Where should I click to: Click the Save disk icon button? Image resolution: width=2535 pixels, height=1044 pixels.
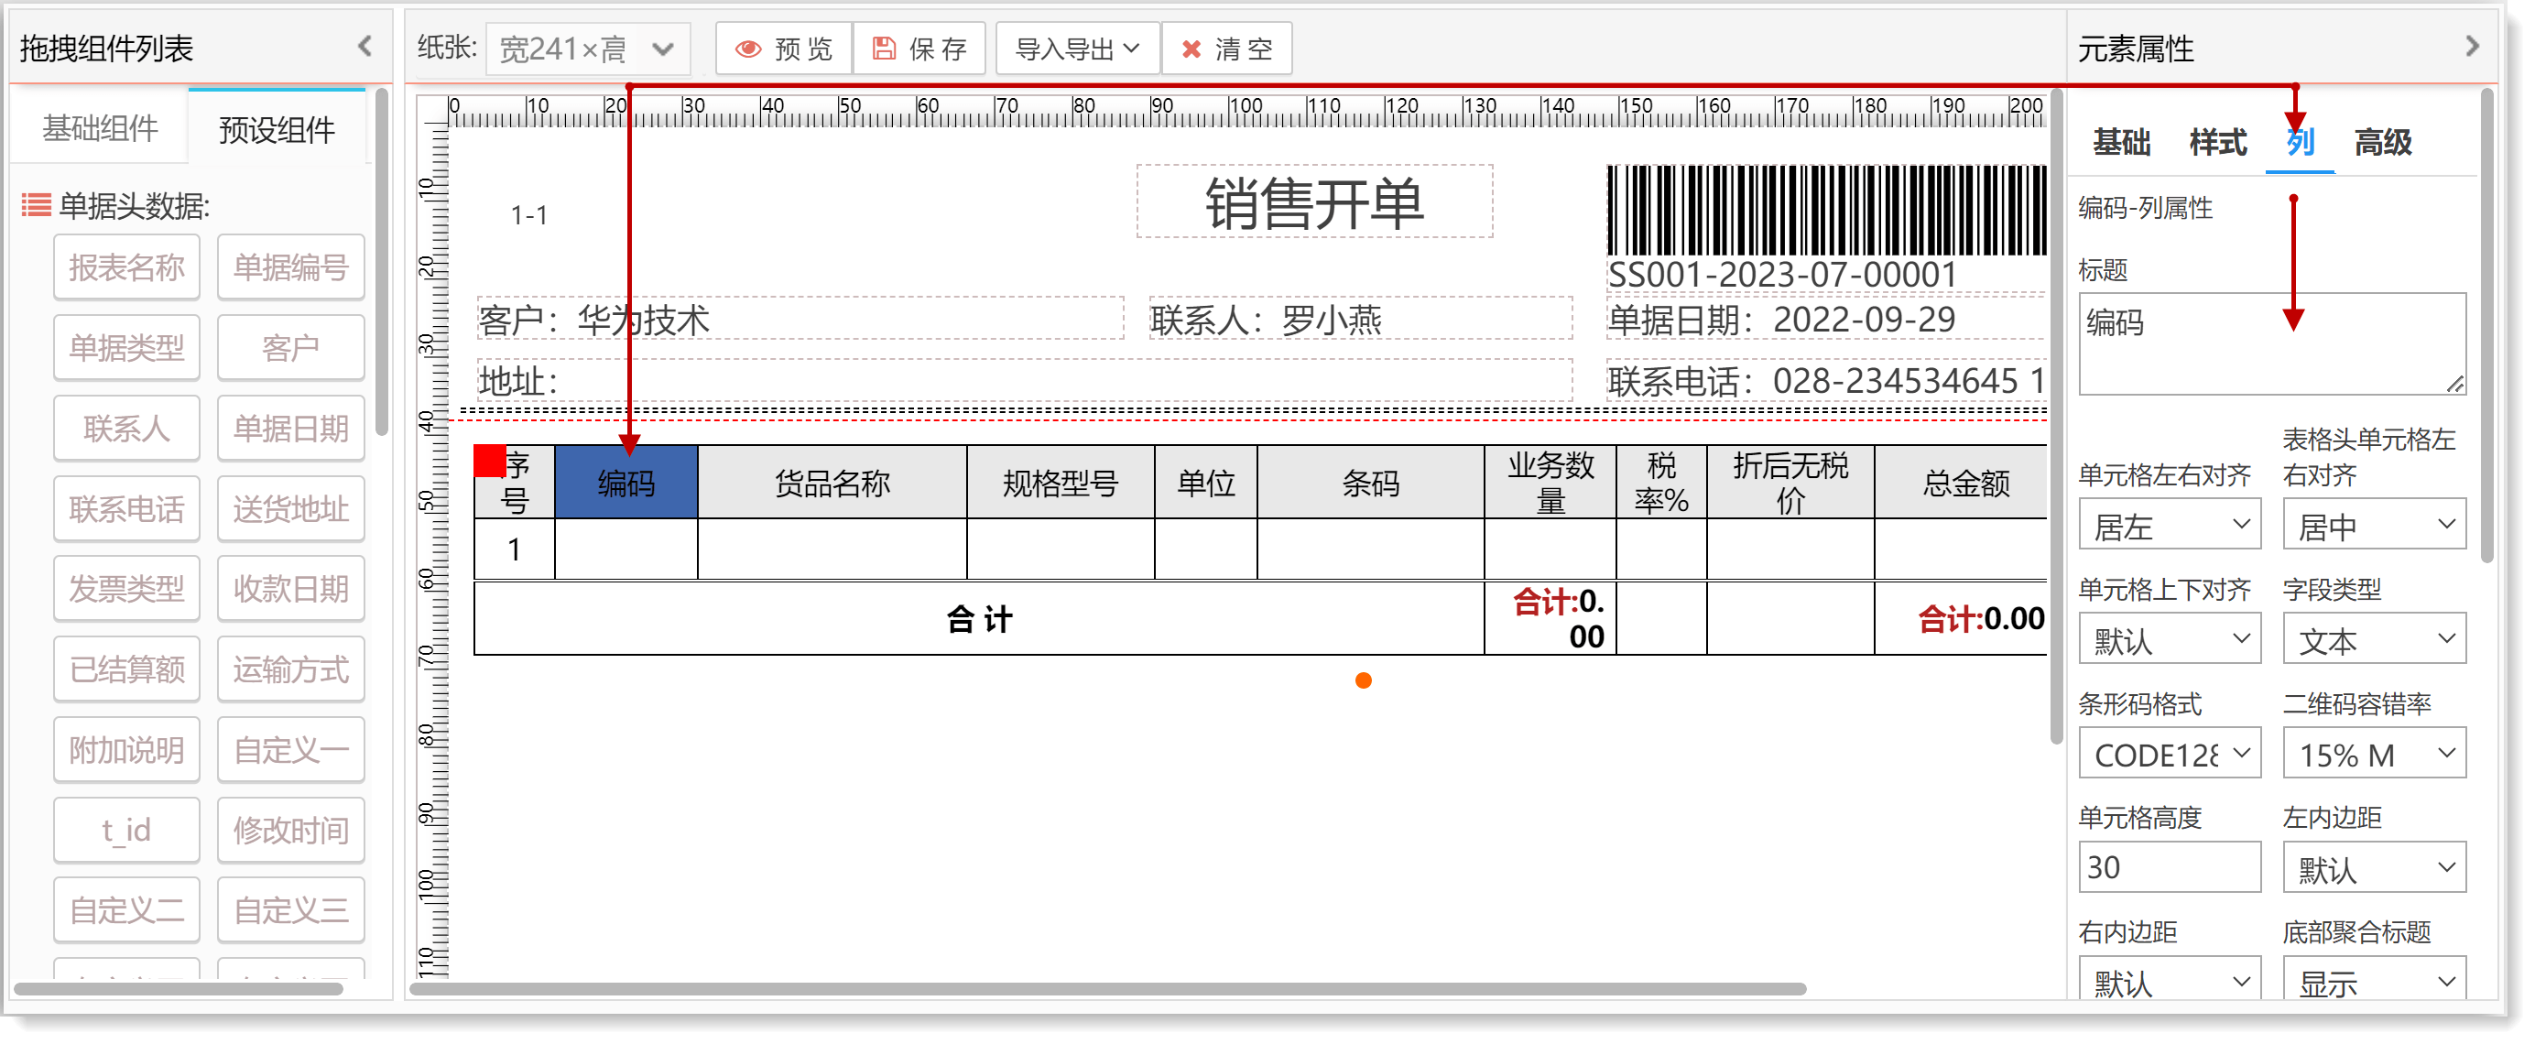[x=919, y=49]
